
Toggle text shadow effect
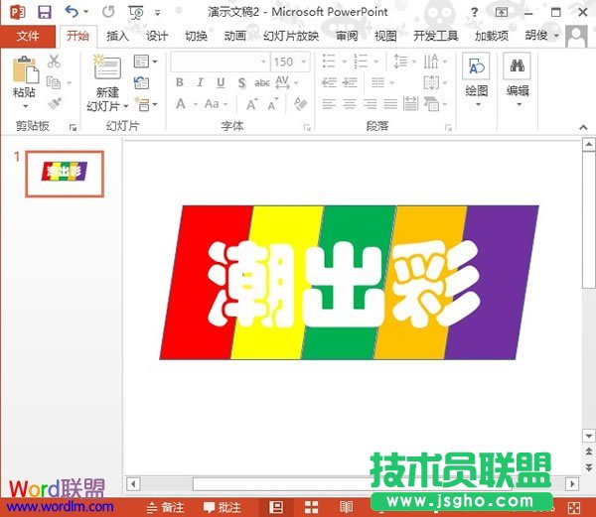[241, 82]
